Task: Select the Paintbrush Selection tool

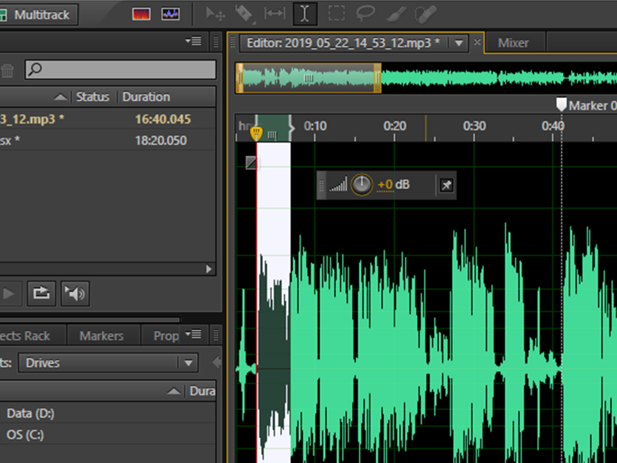Action: pyautogui.click(x=396, y=14)
